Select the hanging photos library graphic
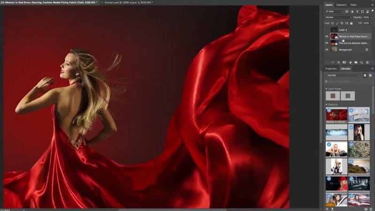Screen dimensions: 375x211 (359, 115)
